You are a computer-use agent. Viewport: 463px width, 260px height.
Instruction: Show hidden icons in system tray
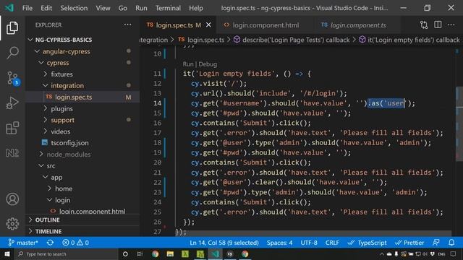(382, 253)
